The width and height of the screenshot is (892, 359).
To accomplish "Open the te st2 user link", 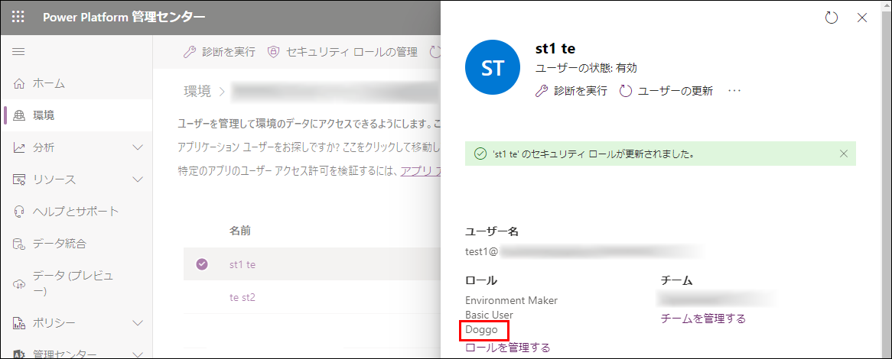I will click(x=243, y=297).
